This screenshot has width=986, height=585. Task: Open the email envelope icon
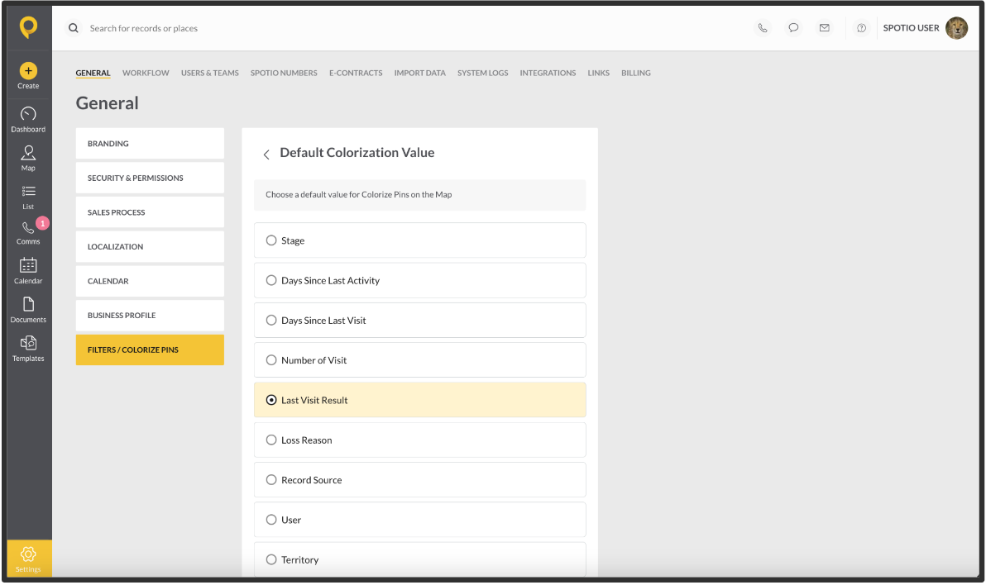pos(825,28)
